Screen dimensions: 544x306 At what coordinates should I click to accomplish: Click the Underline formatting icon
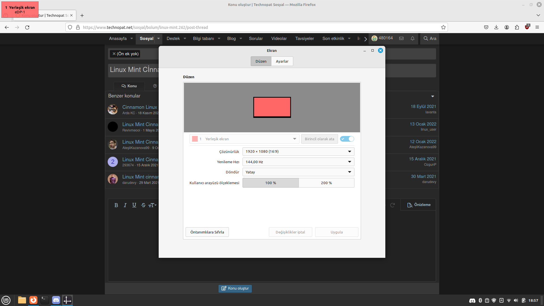coord(134,205)
